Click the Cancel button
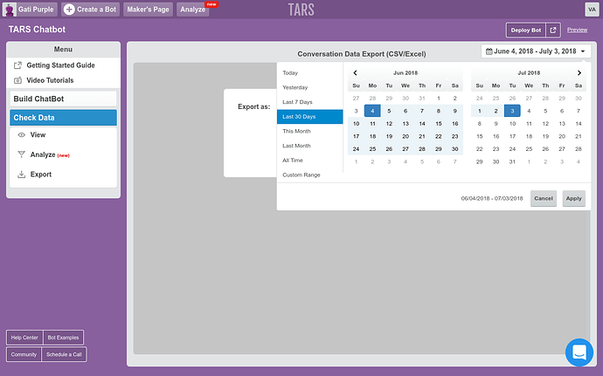603x376 pixels. click(544, 199)
